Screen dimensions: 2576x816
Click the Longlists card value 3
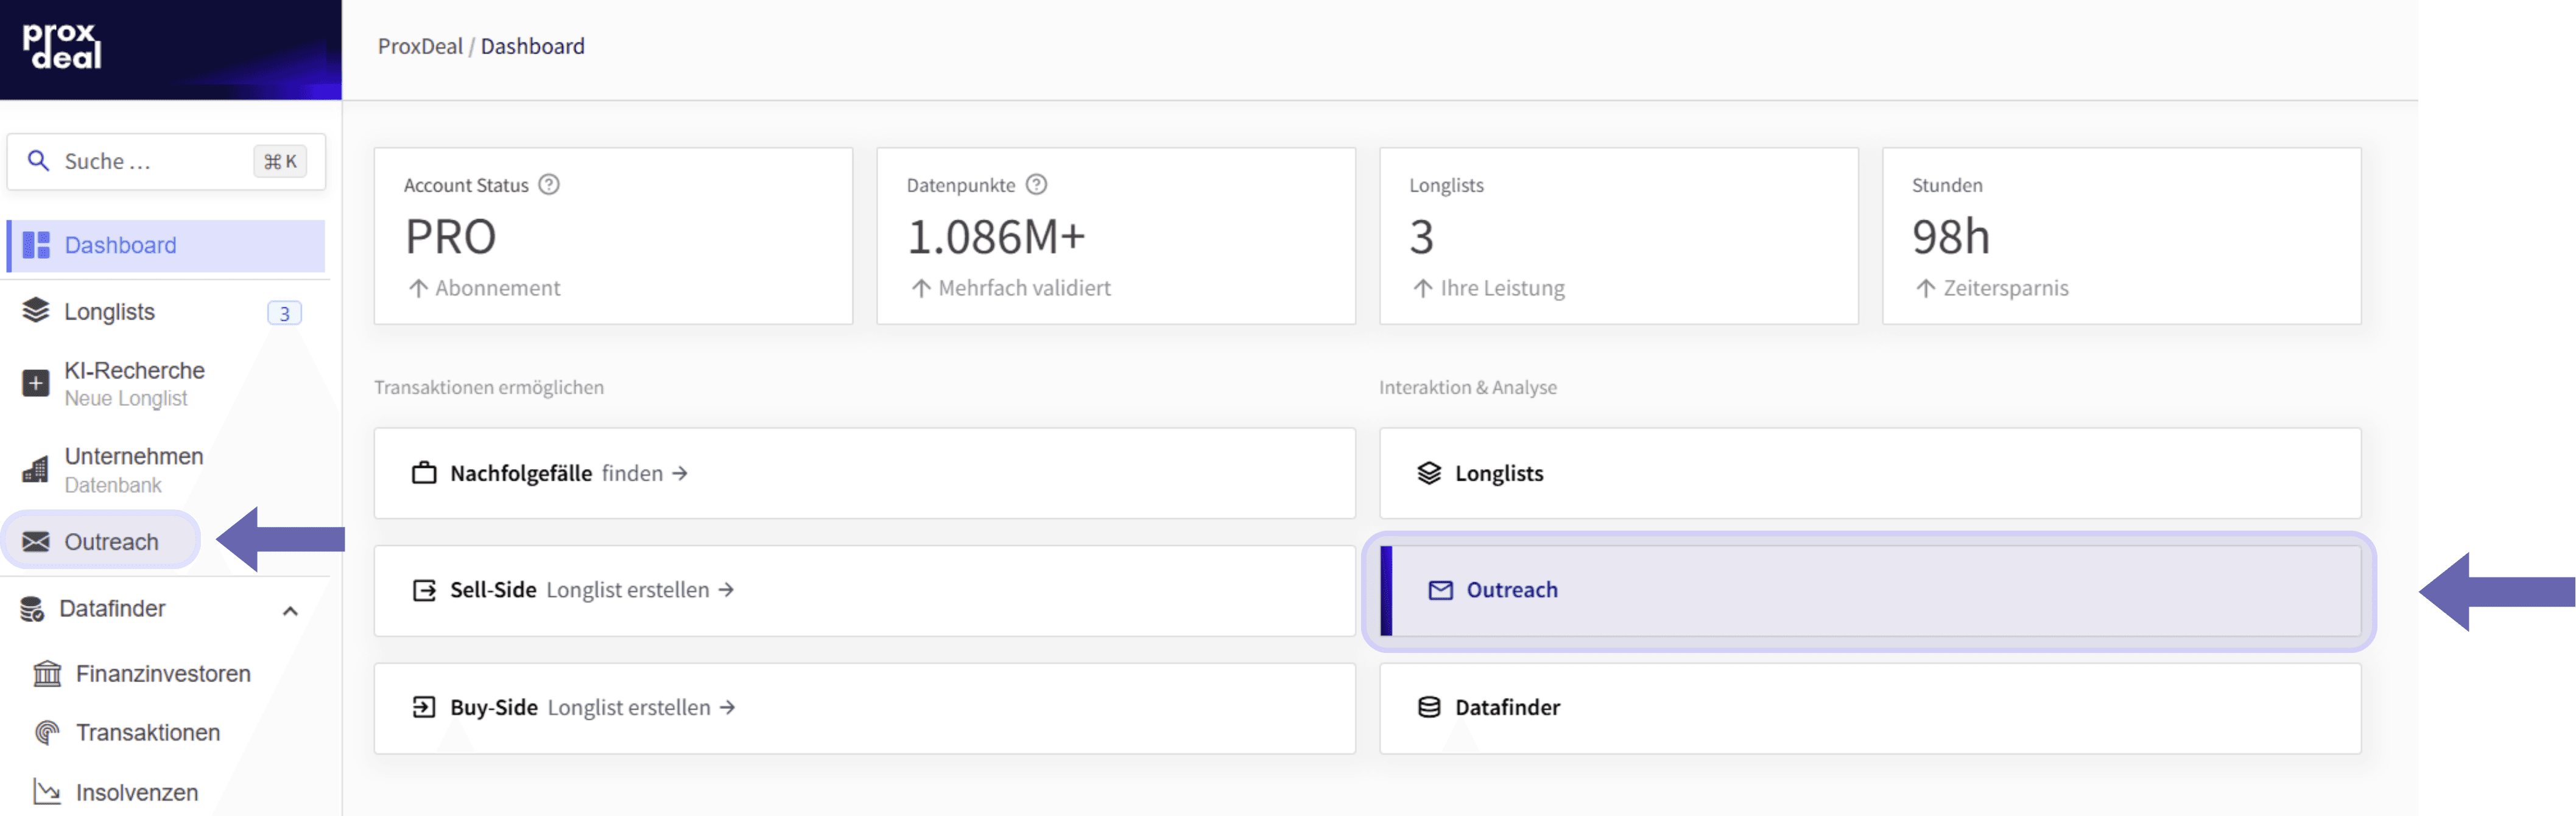click(x=1421, y=238)
